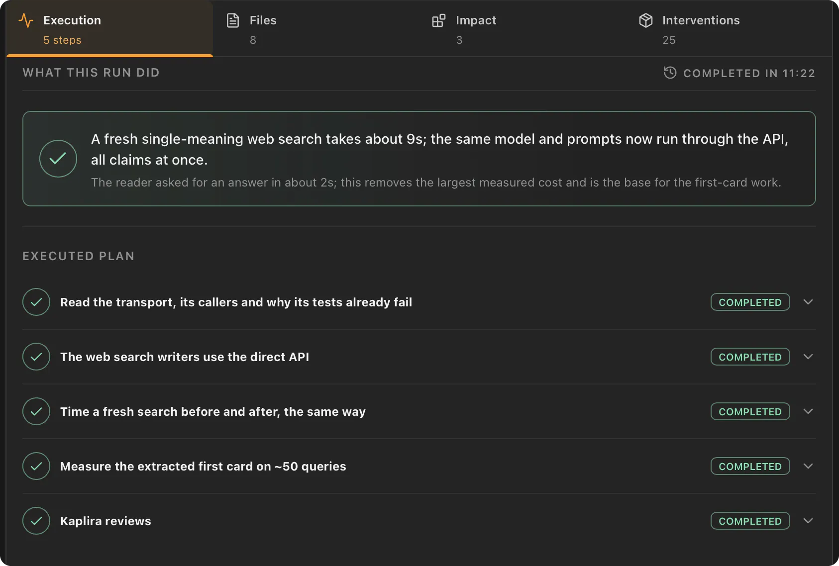The height and width of the screenshot is (566, 839).
Task: Click the '3' count under Impact
Action: point(459,40)
